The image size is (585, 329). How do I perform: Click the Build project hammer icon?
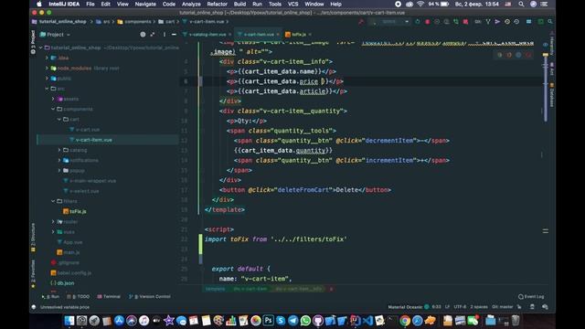(361, 22)
